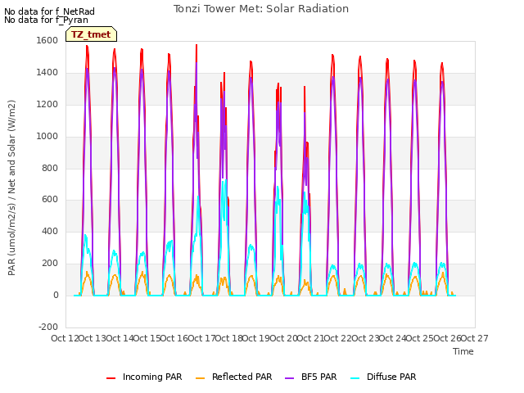Click the 0 y-axis tick label

tap(56, 295)
